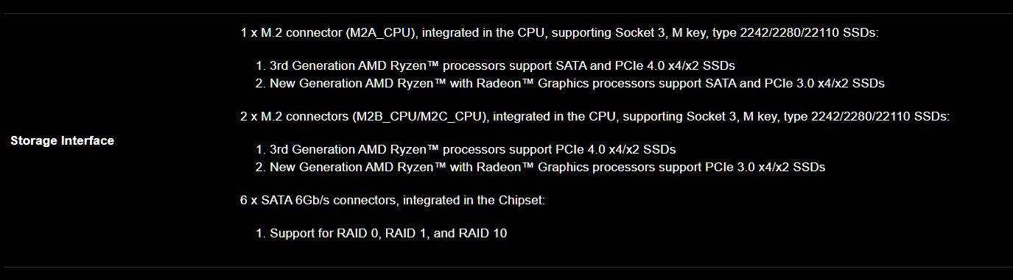The height and width of the screenshot is (280, 1013).
Task: Click the text 'M2B_CPU/M2C_CPU' in parentheses
Action: pyautogui.click(x=419, y=116)
